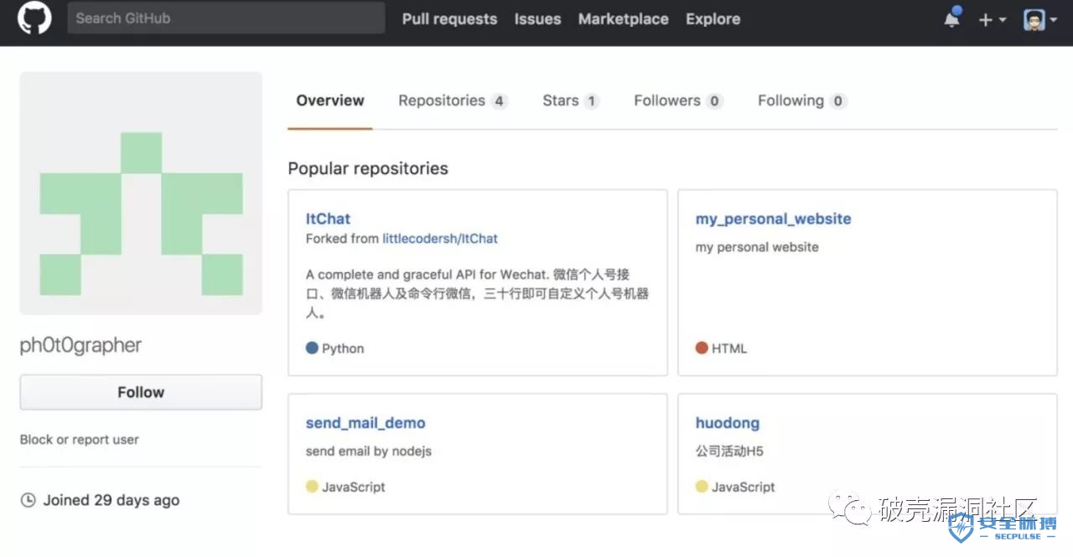Click the ph0t0grapher username text
Viewport: 1073px width, 557px height.
tap(80, 345)
